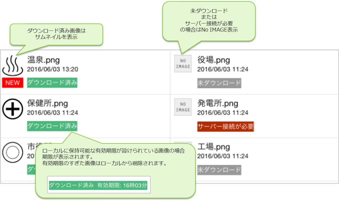Click the date 2016/06/03 13:20

(53, 69)
